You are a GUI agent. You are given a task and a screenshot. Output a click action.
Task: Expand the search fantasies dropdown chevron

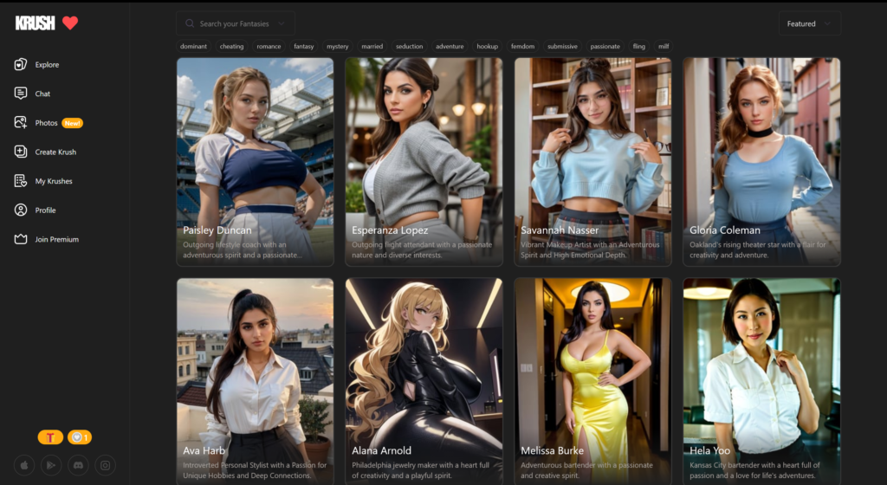click(x=282, y=23)
